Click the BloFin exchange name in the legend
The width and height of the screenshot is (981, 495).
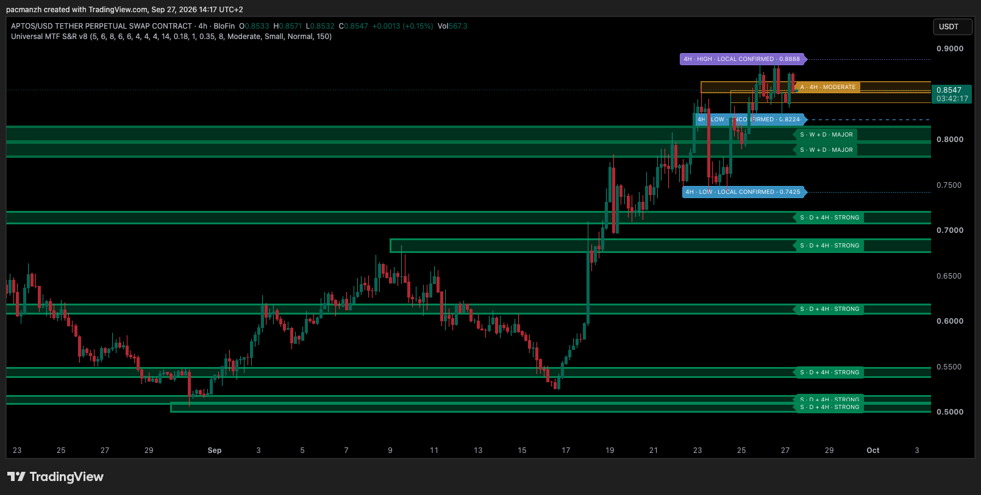[x=224, y=26]
